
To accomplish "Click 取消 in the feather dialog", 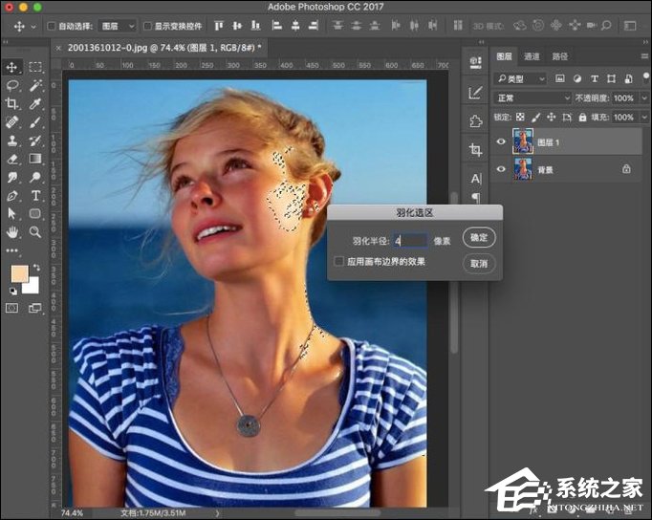I will click(x=479, y=264).
